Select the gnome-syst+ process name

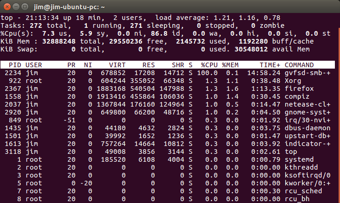tap(307, 112)
